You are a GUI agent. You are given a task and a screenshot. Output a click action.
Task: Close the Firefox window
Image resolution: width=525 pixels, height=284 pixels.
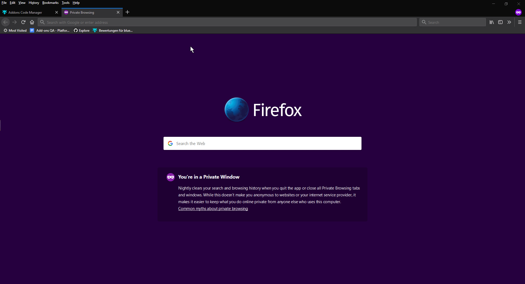[519, 4]
